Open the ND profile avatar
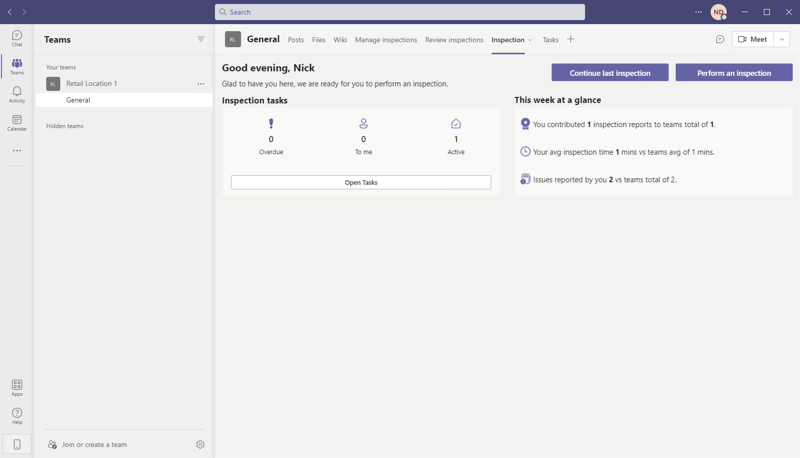Image resolution: width=800 pixels, height=458 pixels. coord(719,12)
